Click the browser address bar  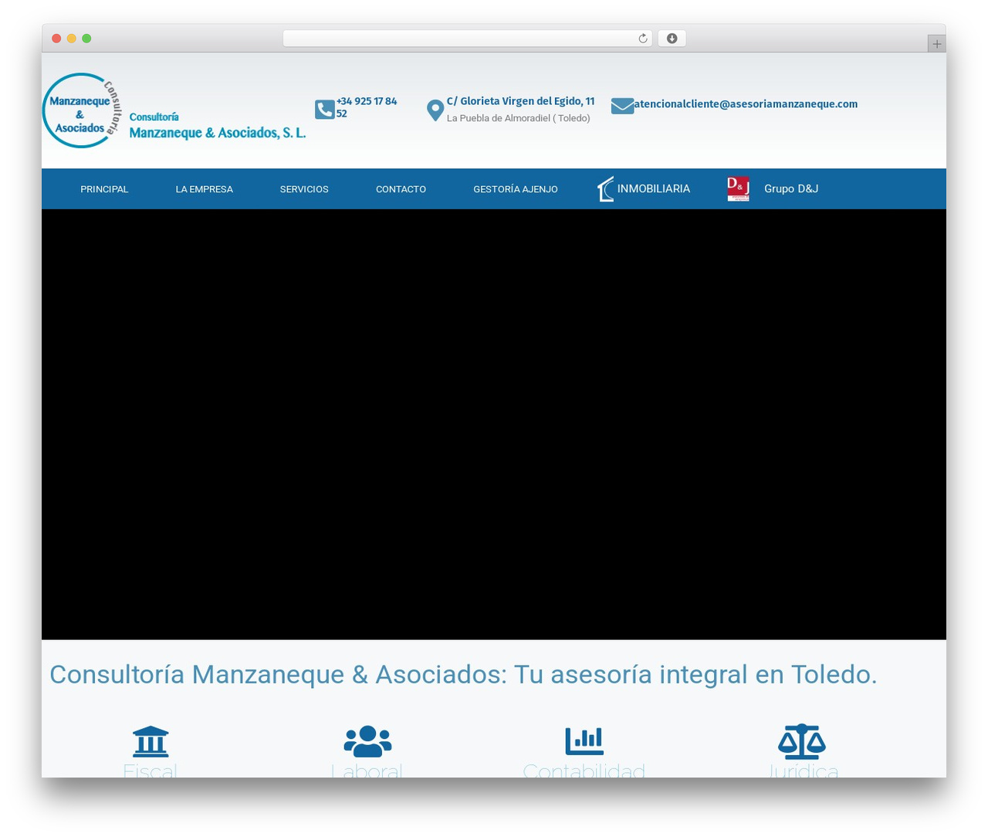[x=467, y=39]
